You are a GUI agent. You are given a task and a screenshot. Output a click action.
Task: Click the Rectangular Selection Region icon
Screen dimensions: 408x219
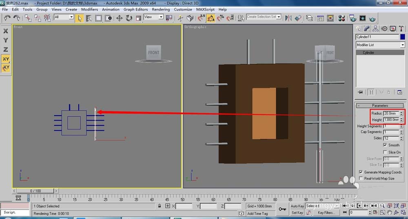click(x=98, y=18)
